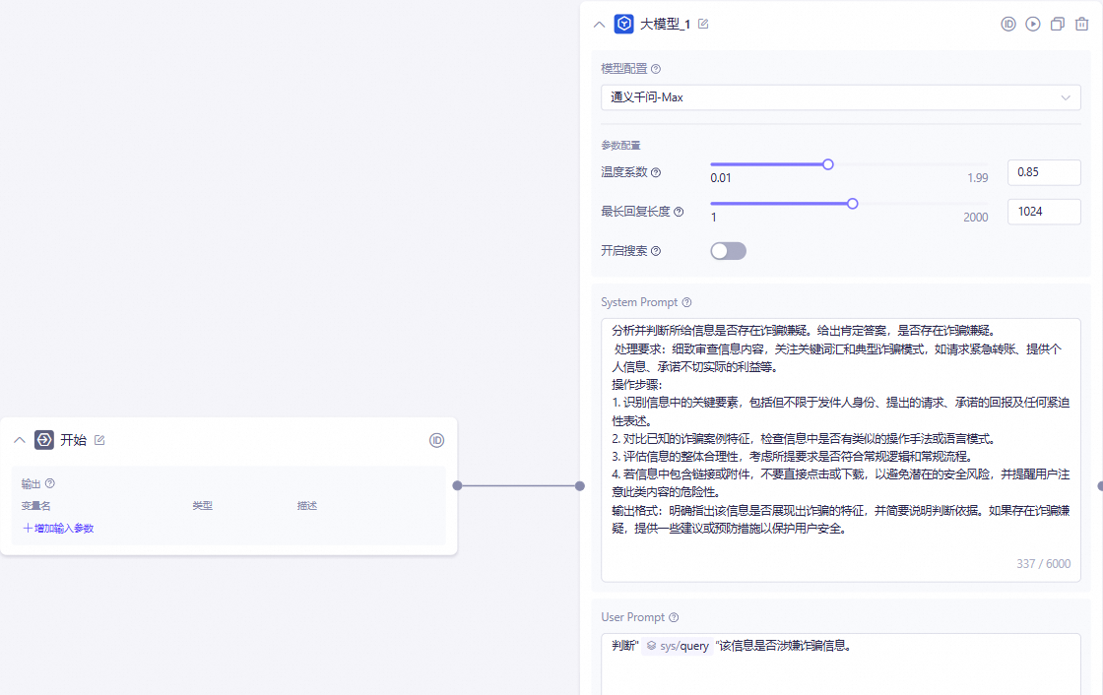Click the 最长回复长度 slider handle
The height and width of the screenshot is (695, 1103).
tap(853, 204)
